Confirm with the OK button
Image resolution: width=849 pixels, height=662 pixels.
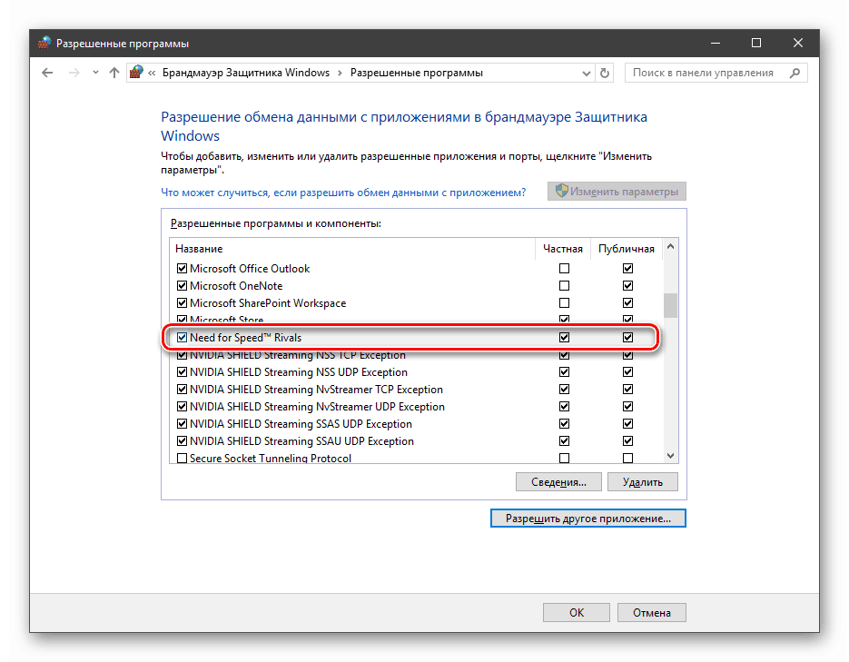[576, 613]
